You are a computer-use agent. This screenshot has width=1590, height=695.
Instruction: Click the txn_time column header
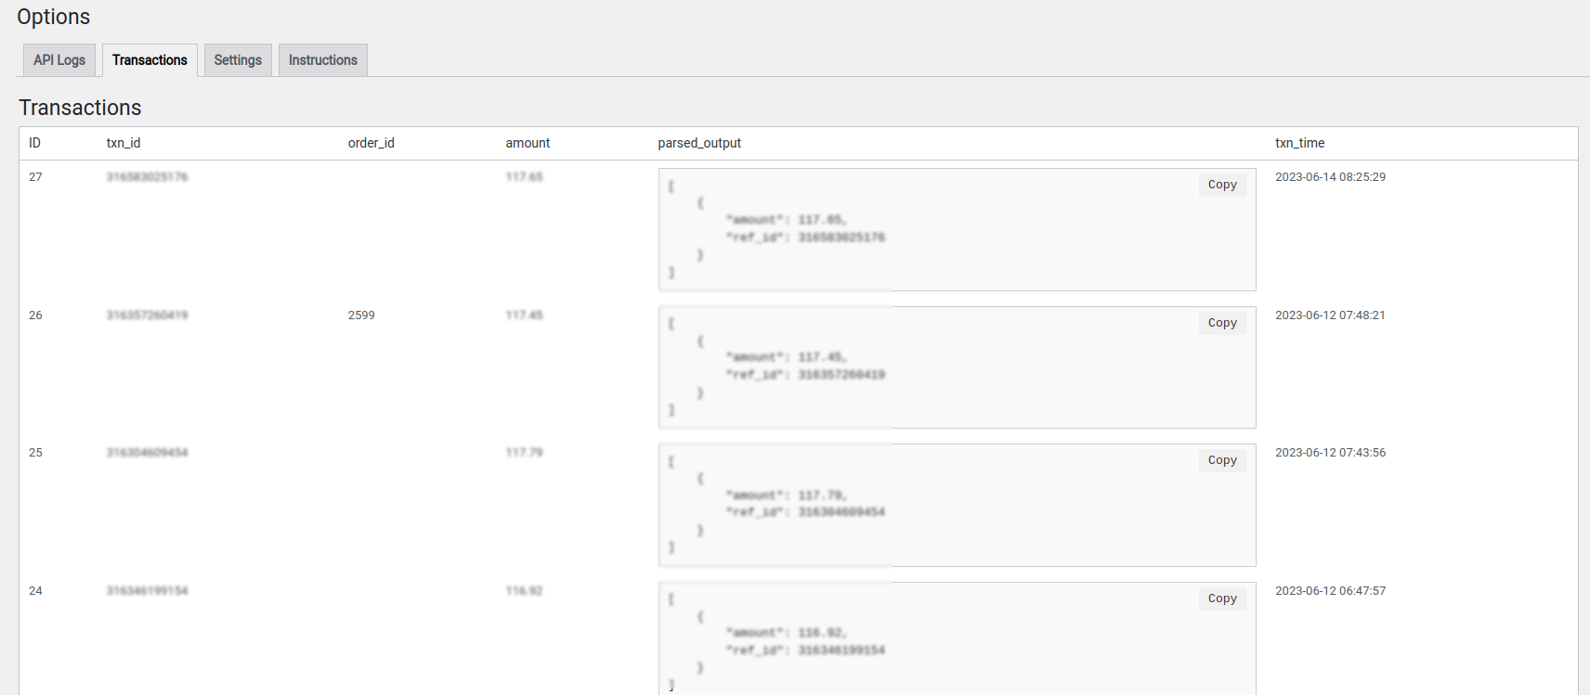click(x=1299, y=143)
